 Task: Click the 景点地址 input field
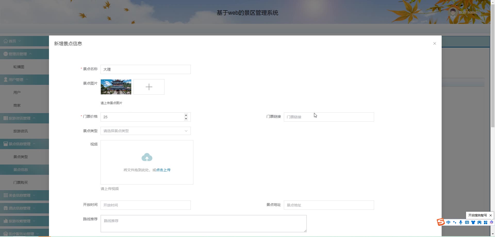click(x=329, y=205)
